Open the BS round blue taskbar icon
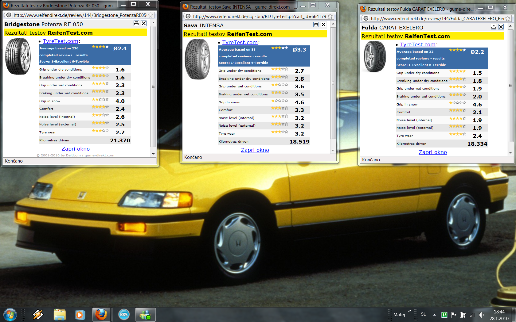This screenshot has width=516, height=322. (124, 315)
